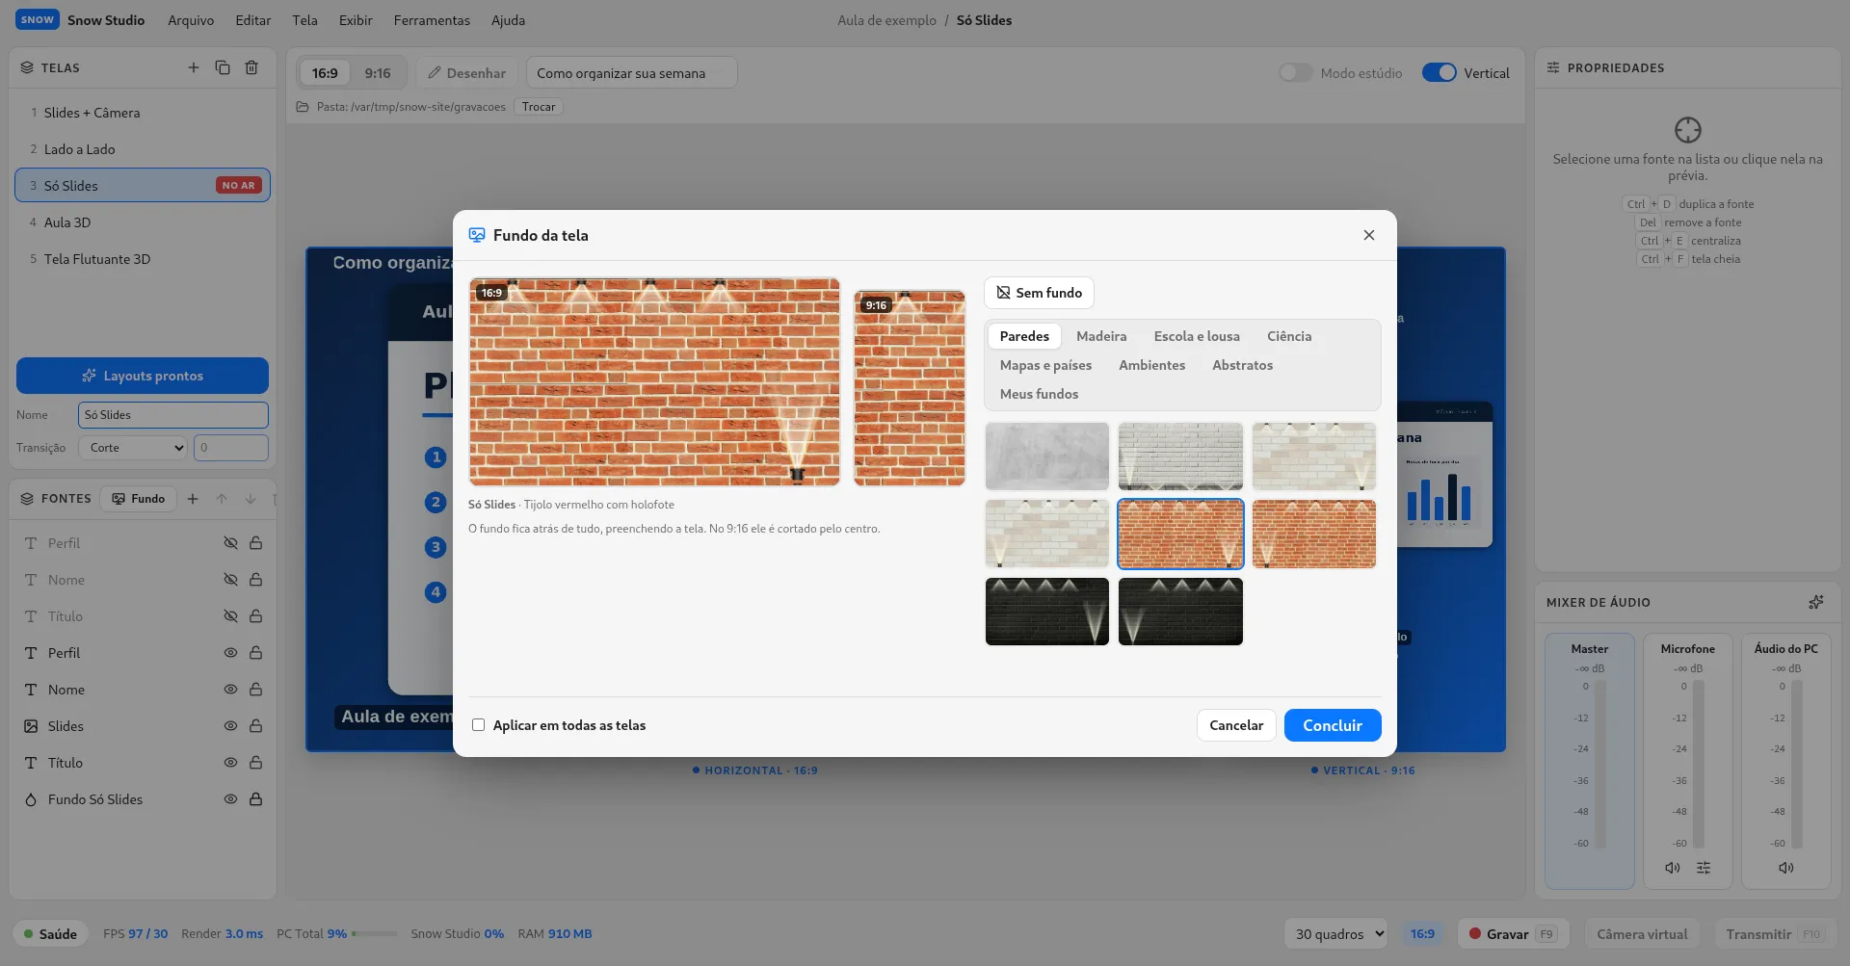Open the Microfone channel settings sliders
This screenshot has width=1850, height=966.
click(x=1704, y=868)
